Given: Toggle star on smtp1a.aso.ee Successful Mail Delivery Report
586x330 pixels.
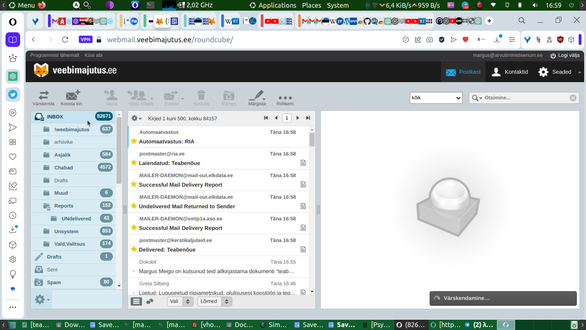Looking at the screenshot, I should [x=134, y=228].
